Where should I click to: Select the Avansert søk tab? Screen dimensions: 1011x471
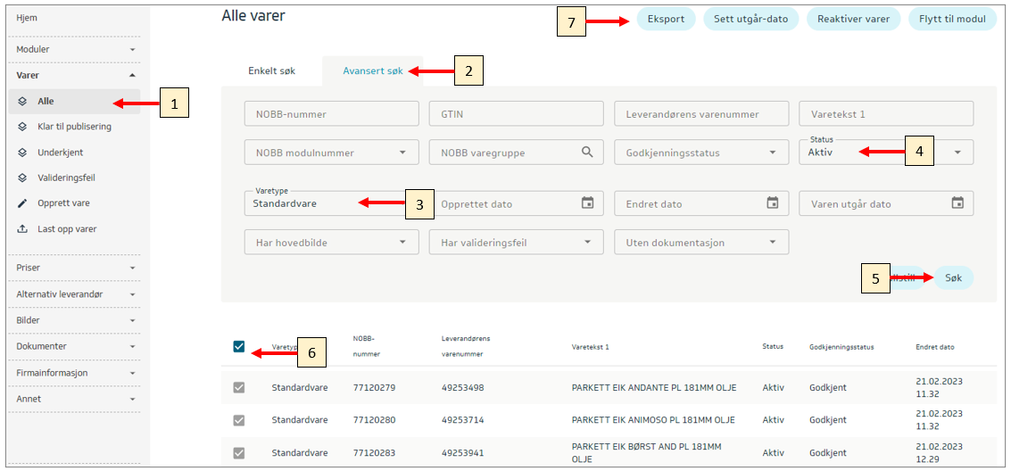click(373, 70)
